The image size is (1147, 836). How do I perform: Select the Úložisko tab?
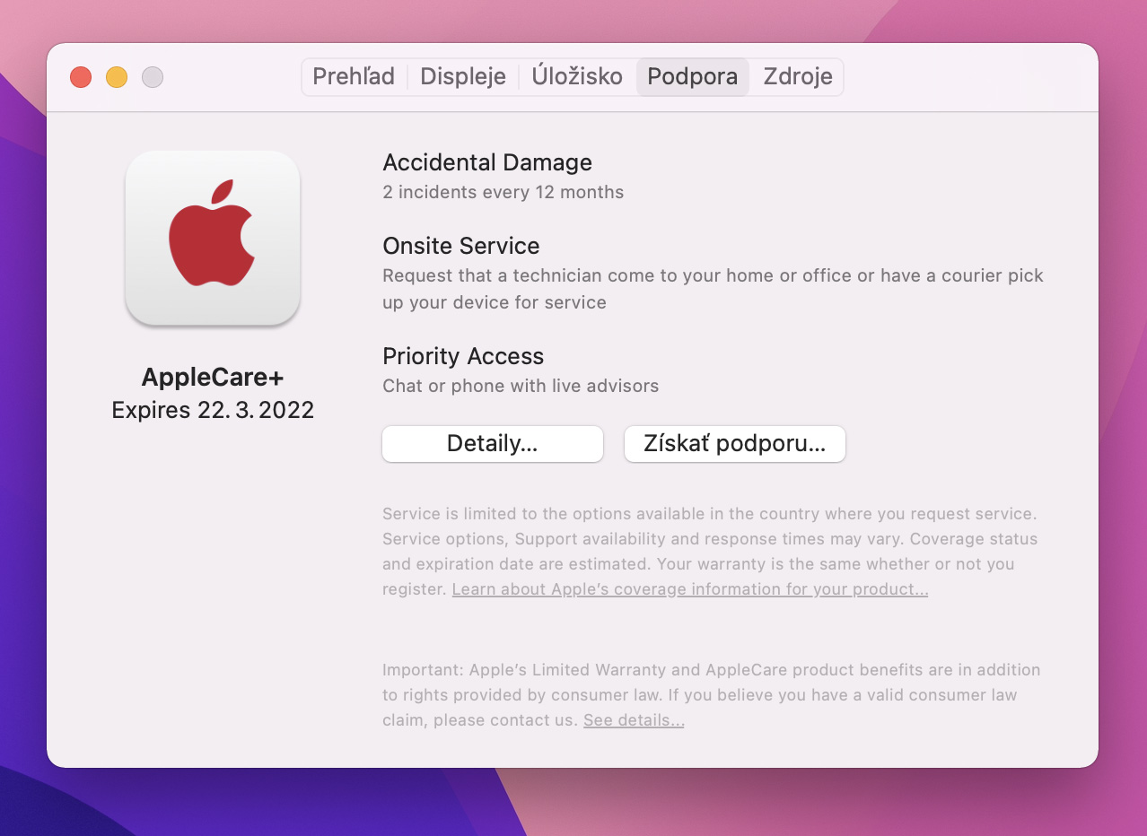coord(577,77)
